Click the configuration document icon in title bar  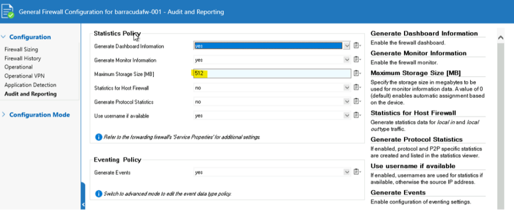point(9,12)
